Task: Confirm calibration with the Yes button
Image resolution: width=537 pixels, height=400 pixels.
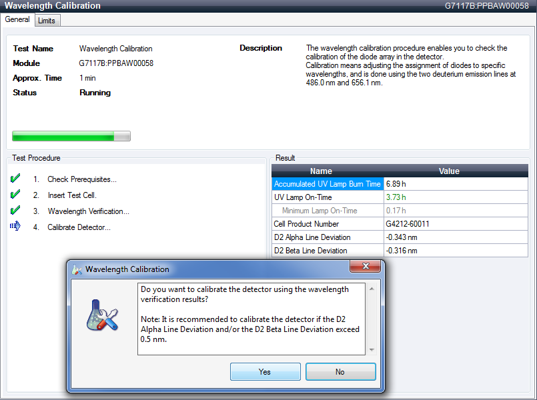Action: 265,371
